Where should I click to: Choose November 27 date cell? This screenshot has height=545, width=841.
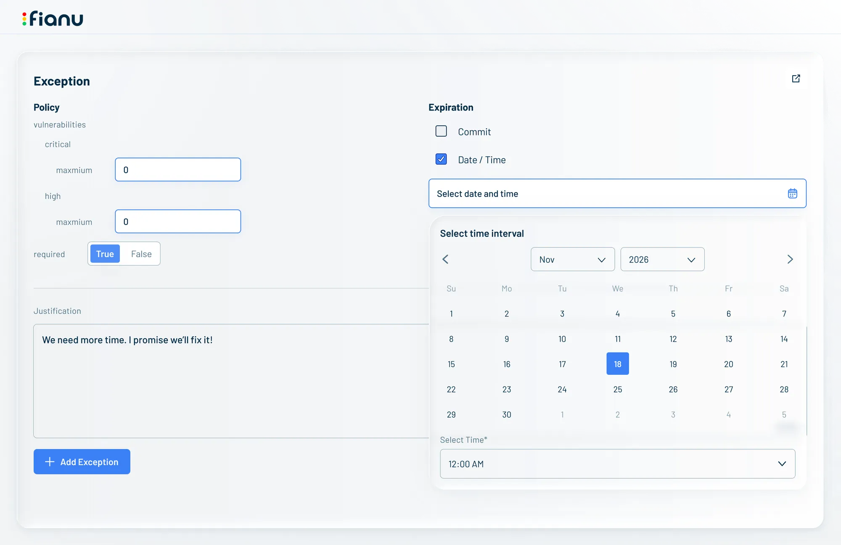click(x=729, y=389)
